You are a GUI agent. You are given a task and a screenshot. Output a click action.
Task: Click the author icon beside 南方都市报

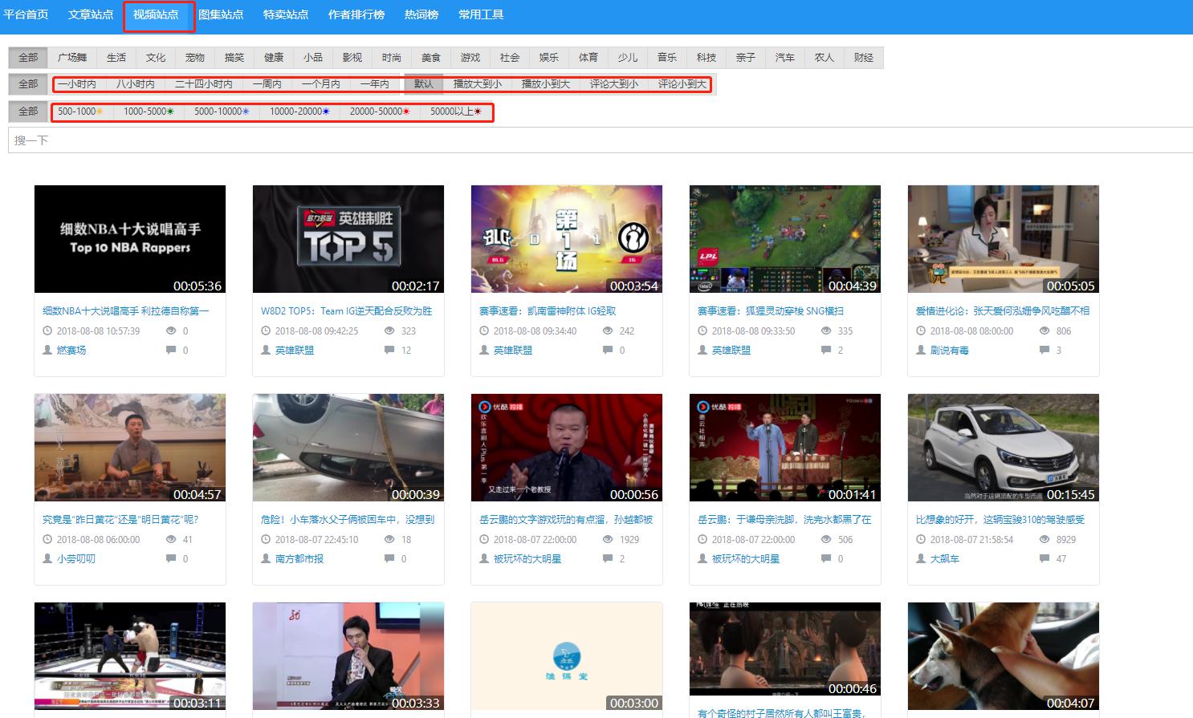266,558
